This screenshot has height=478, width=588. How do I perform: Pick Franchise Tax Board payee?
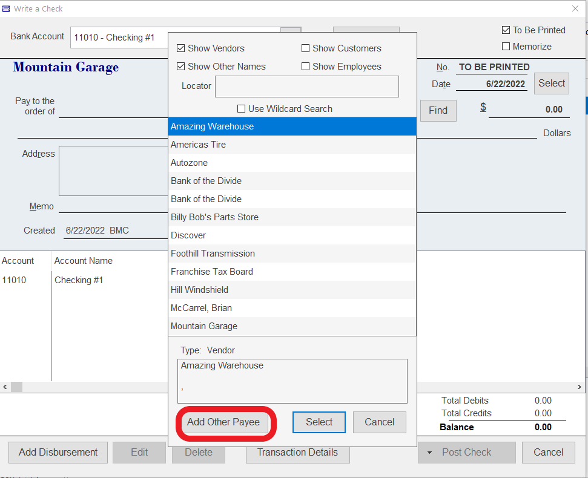[x=211, y=272]
